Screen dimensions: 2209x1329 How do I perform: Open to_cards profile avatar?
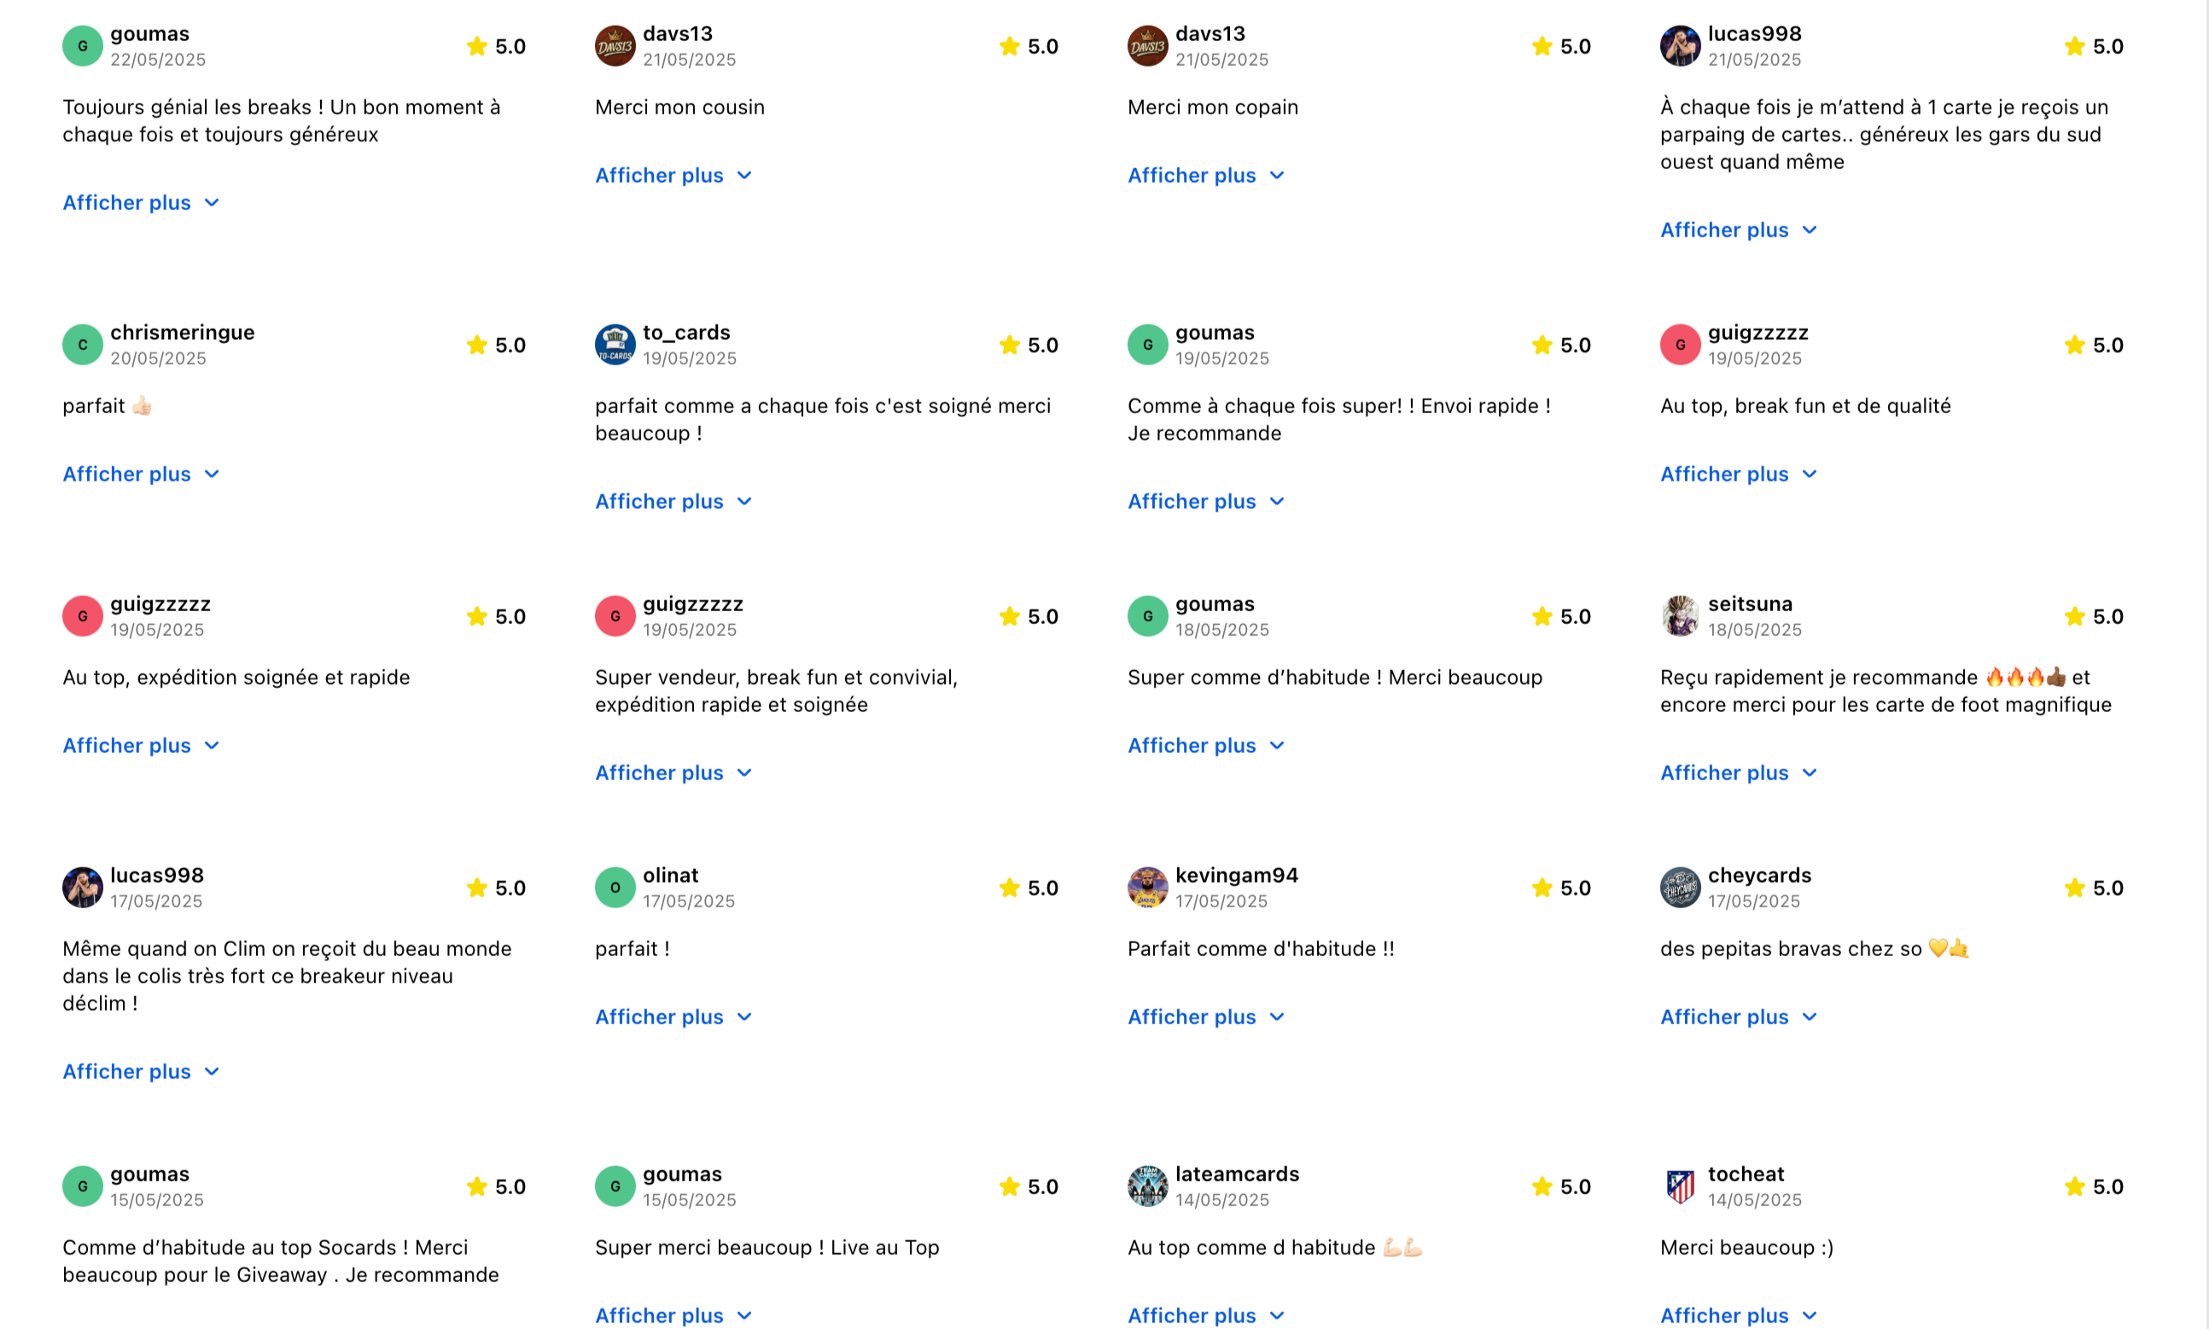[x=615, y=345]
